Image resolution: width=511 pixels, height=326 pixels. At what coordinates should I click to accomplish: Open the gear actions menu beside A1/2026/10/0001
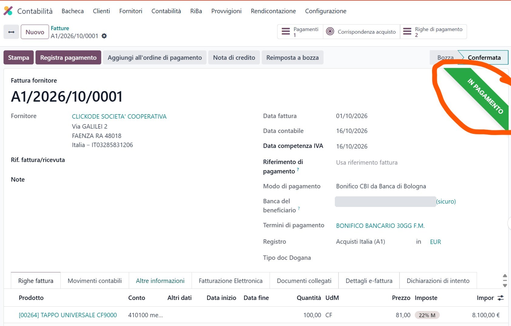click(104, 36)
